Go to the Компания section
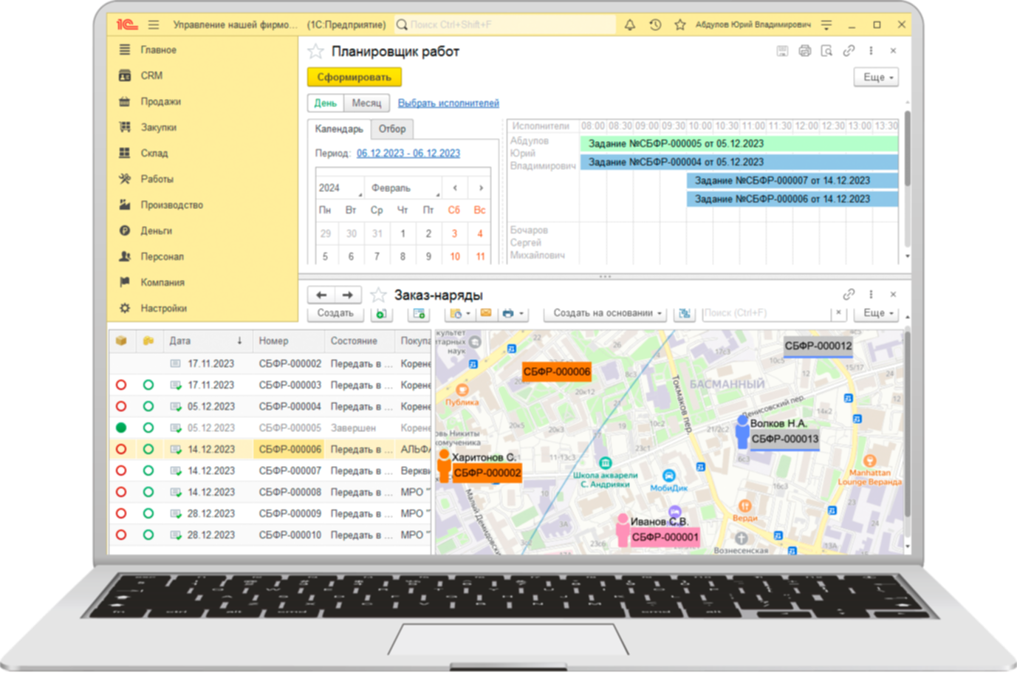The image size is (1017, 678). pos(162,282)
